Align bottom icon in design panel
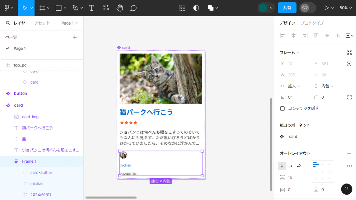Image resolution: width=356 pixels, height=200 pixels. click(x=338, y=36)
